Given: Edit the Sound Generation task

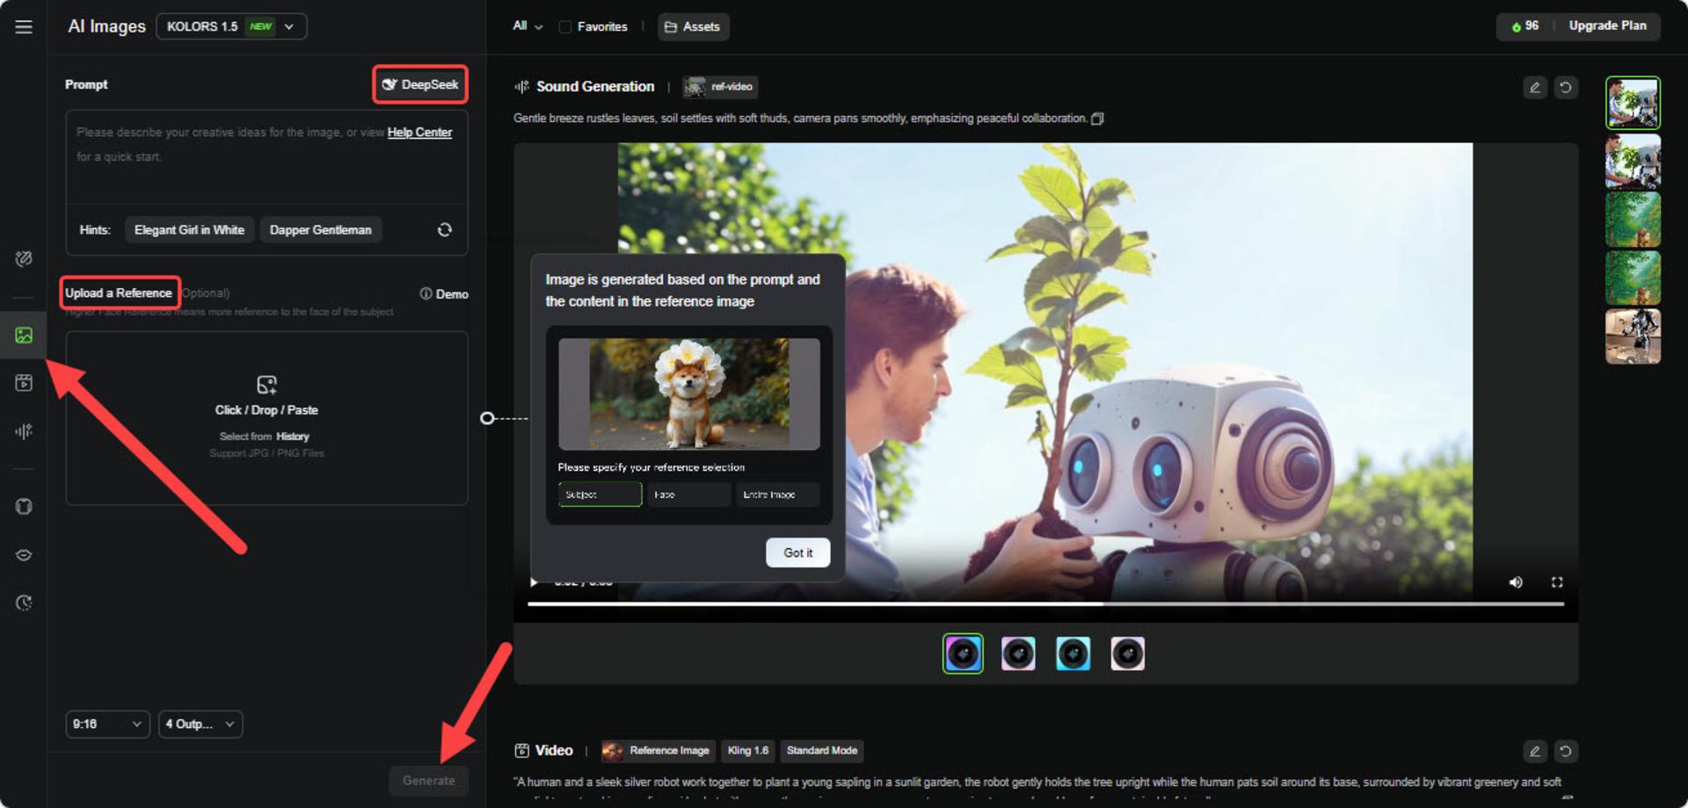Looking at the screenshot, I should click(1535, 87).
